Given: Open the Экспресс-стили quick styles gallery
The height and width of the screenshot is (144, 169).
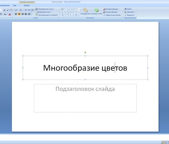Looking at the screenshot, I should (x=97, y=12).
